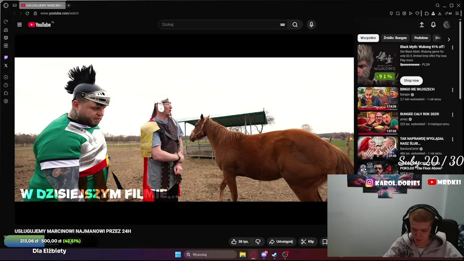The width and height of the screenshot is (464, 261).
Task: Open Easy Setup sliders icon
Action: point(457,13)
